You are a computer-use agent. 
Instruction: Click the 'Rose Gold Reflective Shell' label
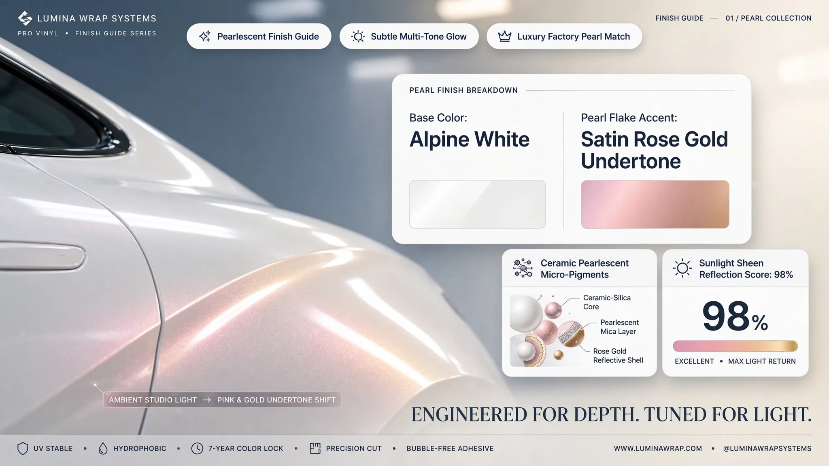[x=618, y=356]
